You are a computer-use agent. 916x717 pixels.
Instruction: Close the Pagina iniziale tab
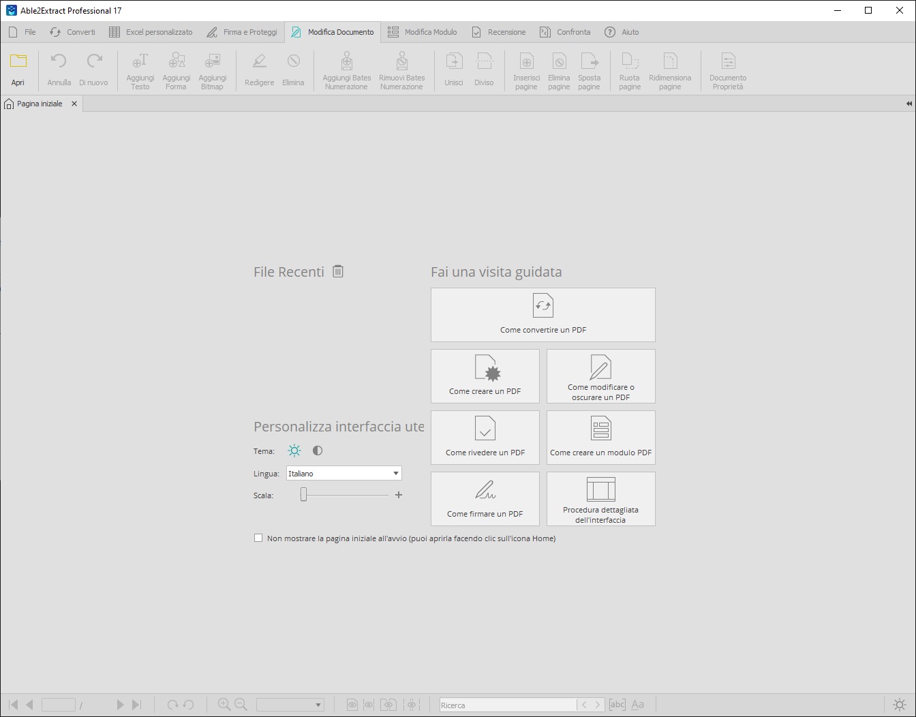[74, 104]
